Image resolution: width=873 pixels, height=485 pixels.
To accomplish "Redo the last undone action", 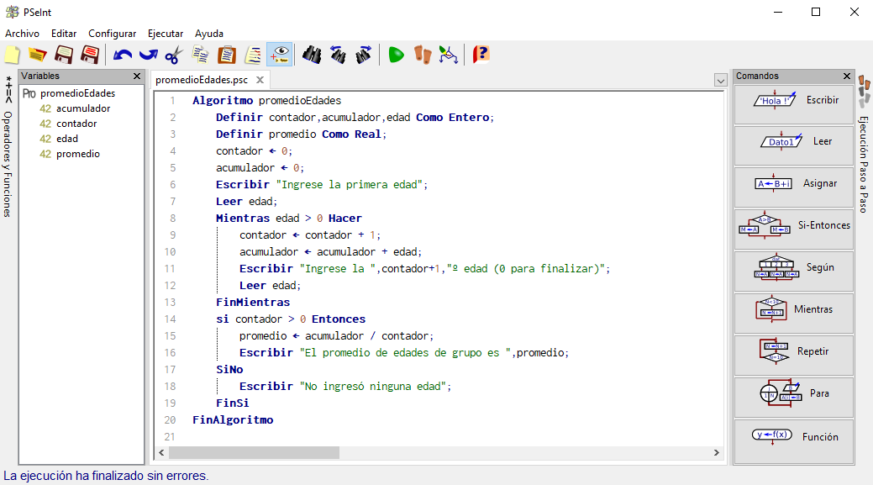I will pyautogui.click(x=148, y=55).
